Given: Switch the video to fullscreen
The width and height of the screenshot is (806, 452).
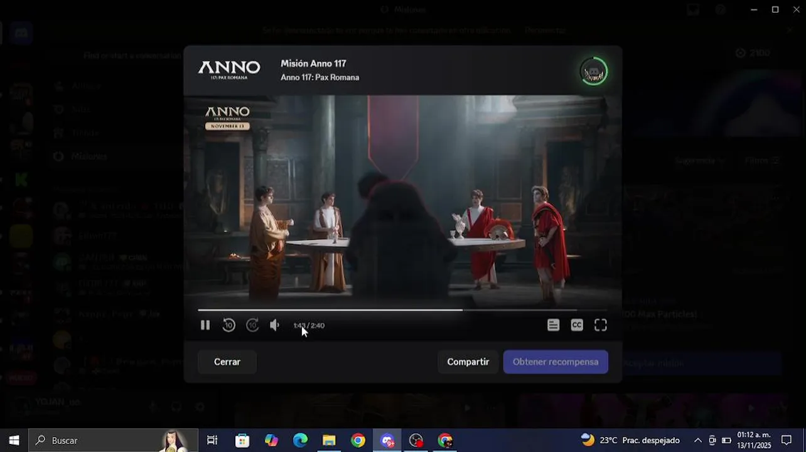Looking at the screenshot, I should pyautogui.click(x=601, y=325).
